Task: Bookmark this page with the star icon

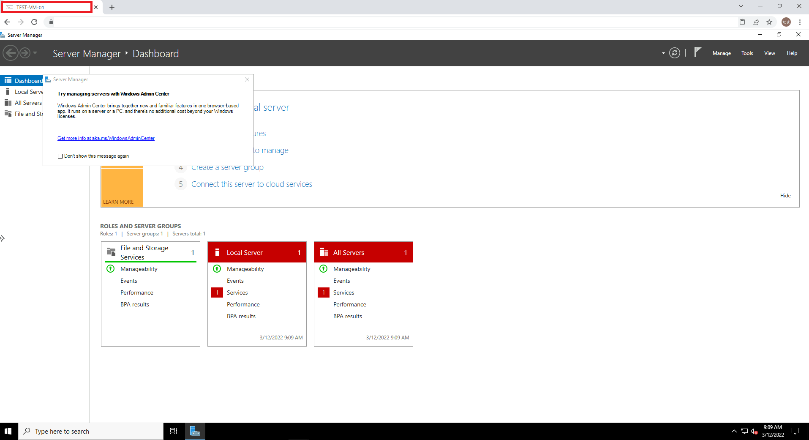Action: (x=769, y=22)
